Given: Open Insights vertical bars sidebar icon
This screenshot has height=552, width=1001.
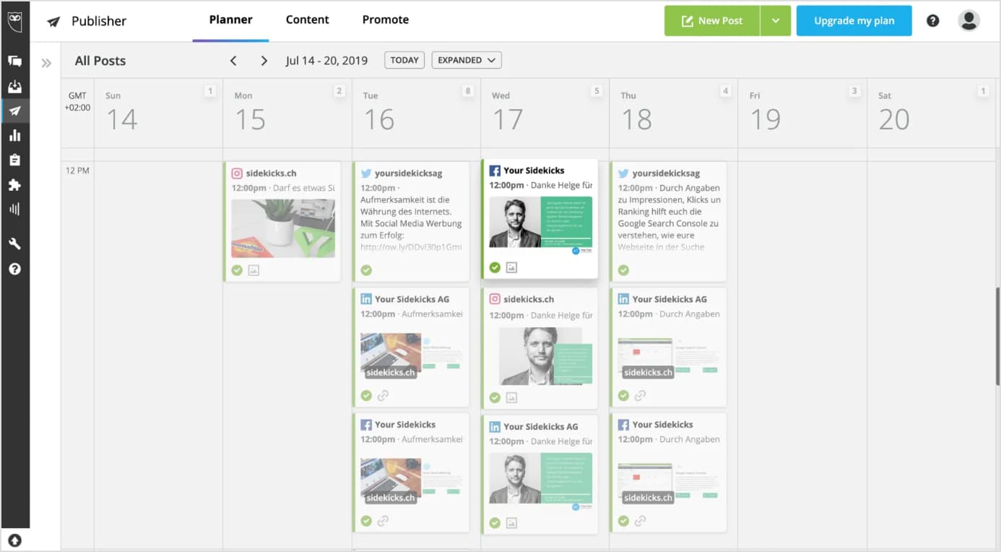Looking at the screenshot, I should click(14, 209).
